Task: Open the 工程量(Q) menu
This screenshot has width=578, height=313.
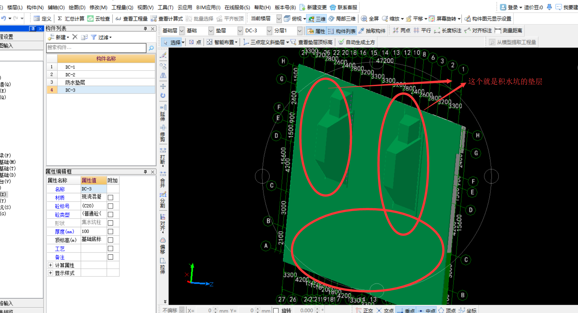Action: click(x=122, y=7)
